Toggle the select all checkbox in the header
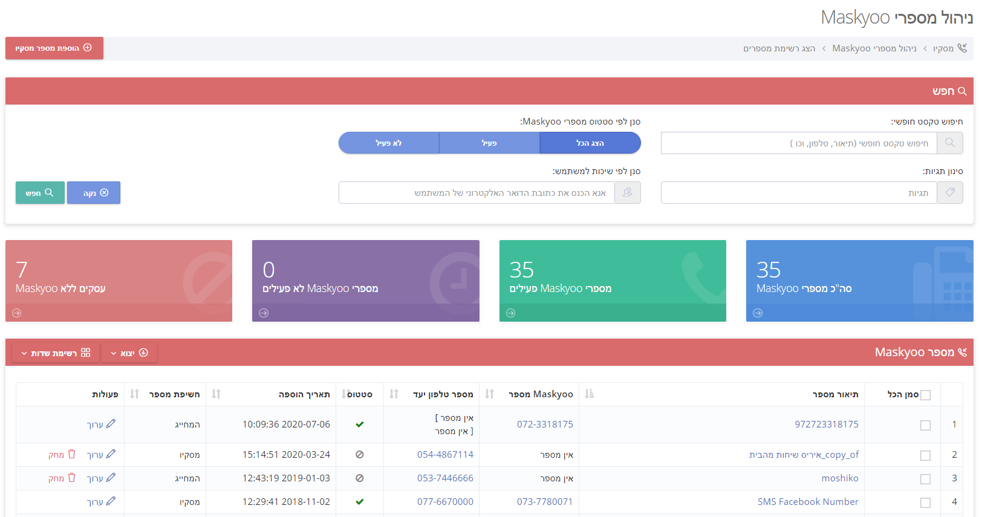 [x=925, y=395]
